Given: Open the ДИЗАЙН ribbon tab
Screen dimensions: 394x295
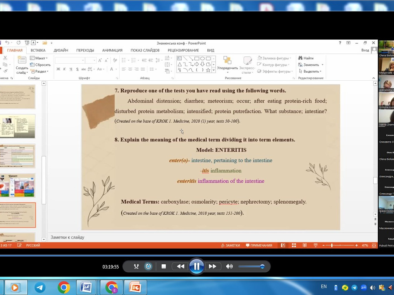Looking at the screenshot, I should click(61, 50).
